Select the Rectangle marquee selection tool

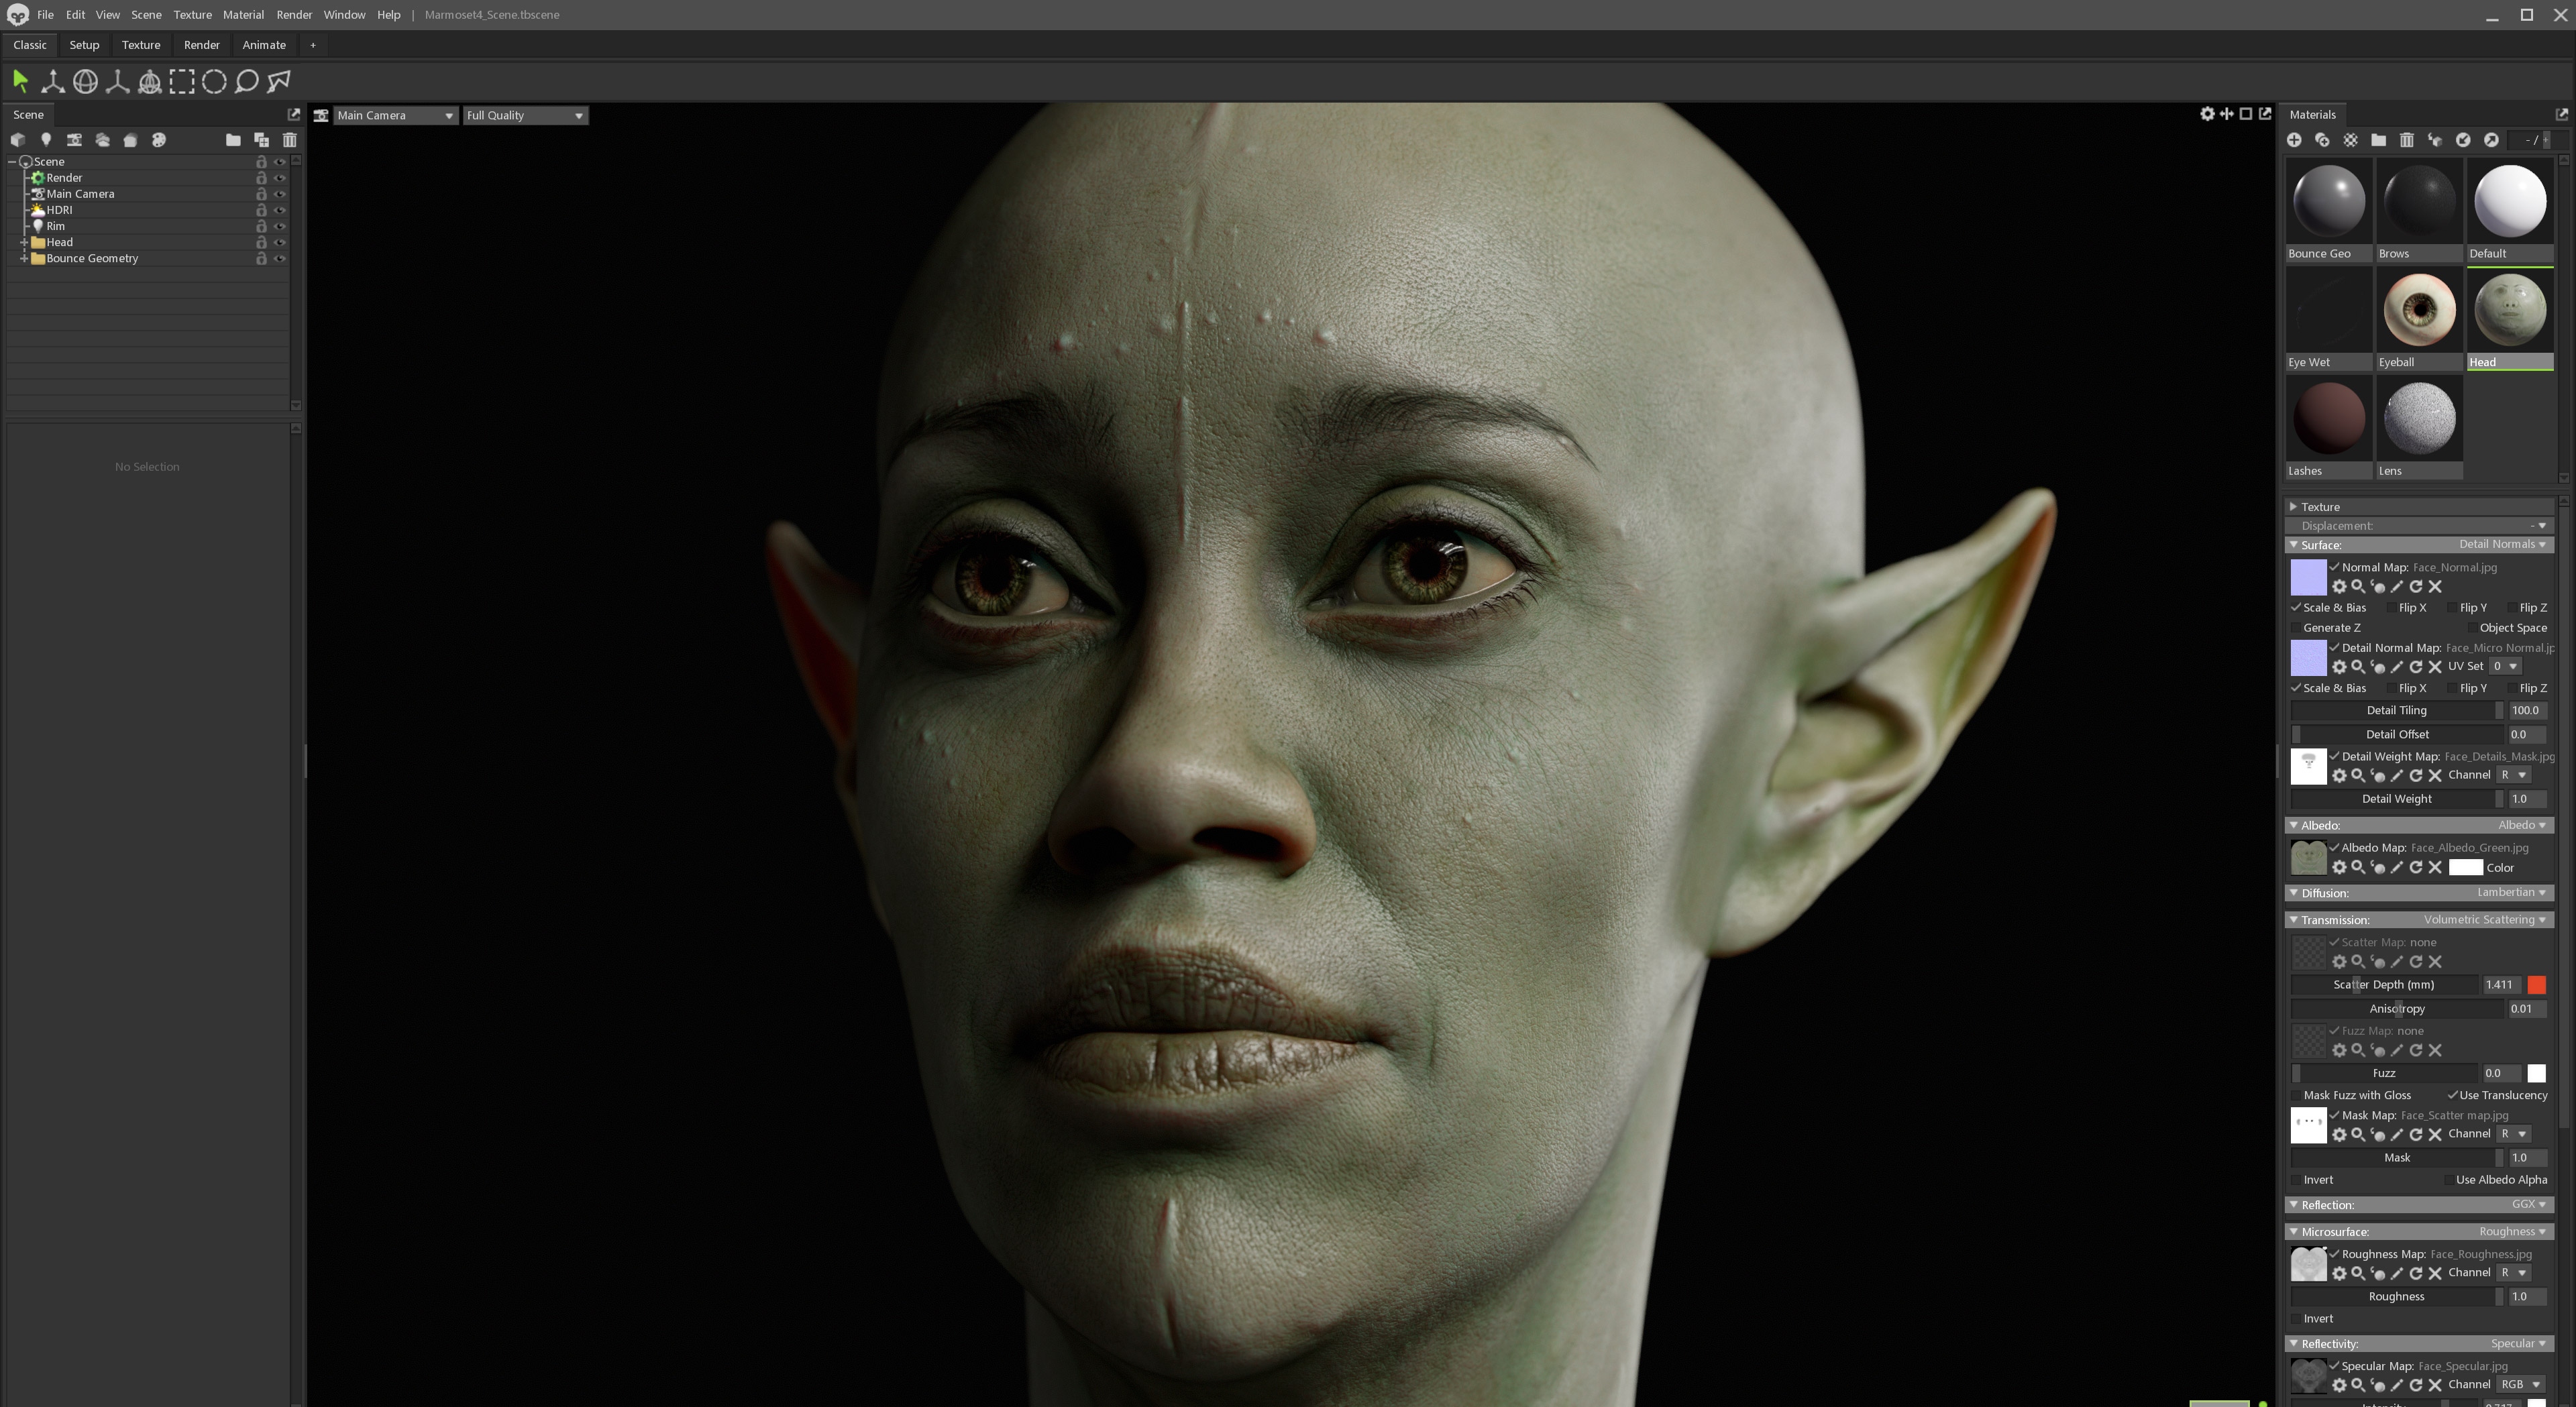click(x=183, y=82)
